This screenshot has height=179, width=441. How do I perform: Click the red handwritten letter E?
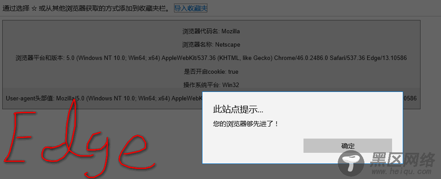[20, 137]
